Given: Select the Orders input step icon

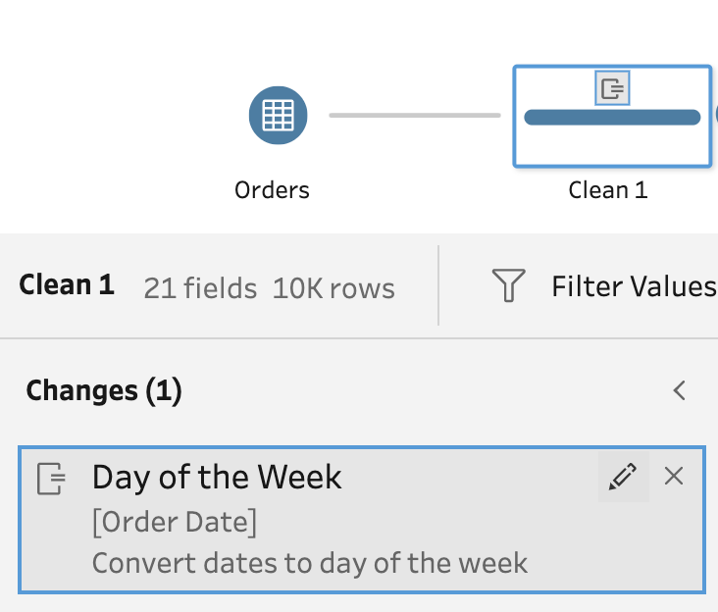Looking at the screenshot, I should [278, 116].
